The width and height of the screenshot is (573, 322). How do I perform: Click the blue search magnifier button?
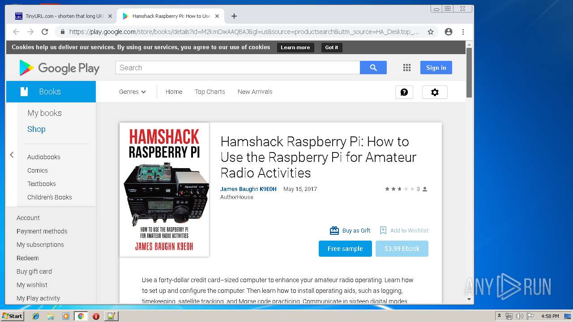coord(373,68)
